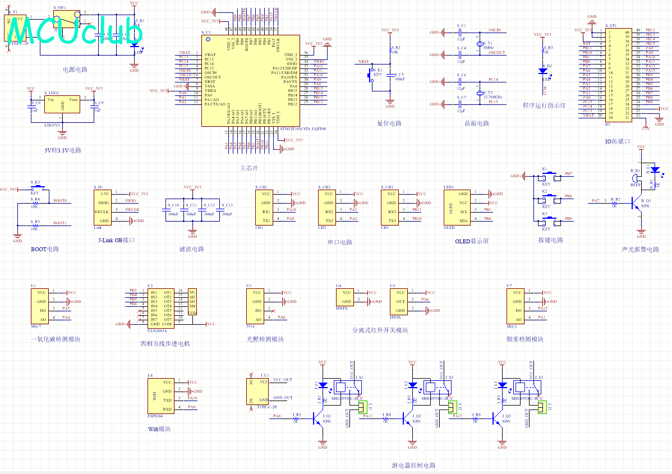Click the 复位电路 caption
672x474 pixels.
(389, 123)
